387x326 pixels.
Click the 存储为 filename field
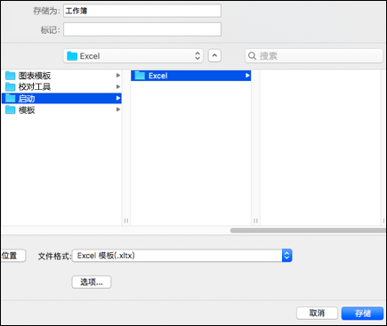click(142, 11)
